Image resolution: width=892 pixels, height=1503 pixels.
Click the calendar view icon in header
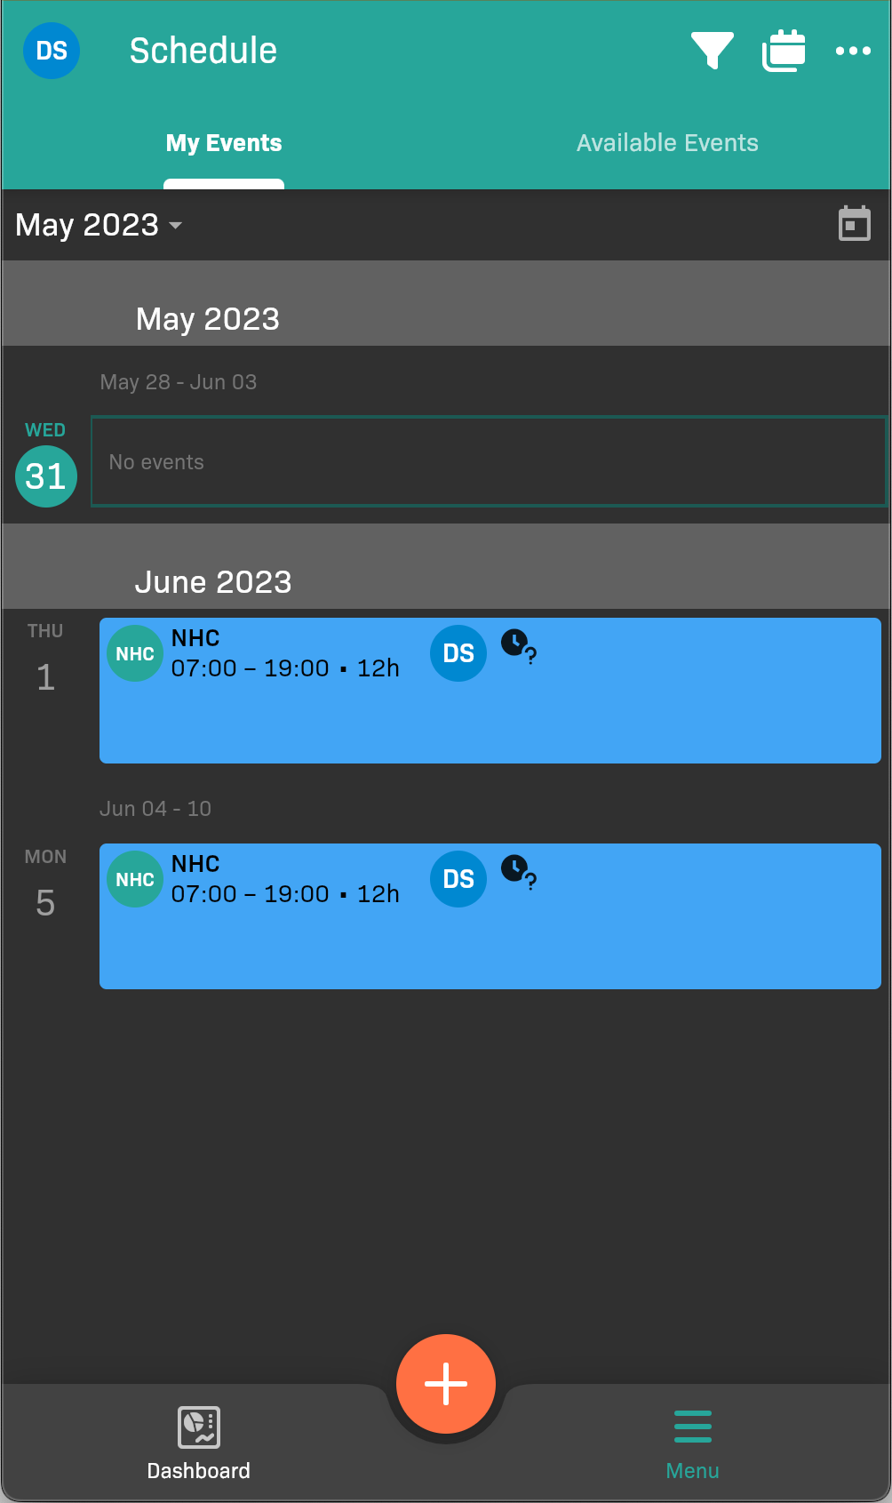point(784,51)
